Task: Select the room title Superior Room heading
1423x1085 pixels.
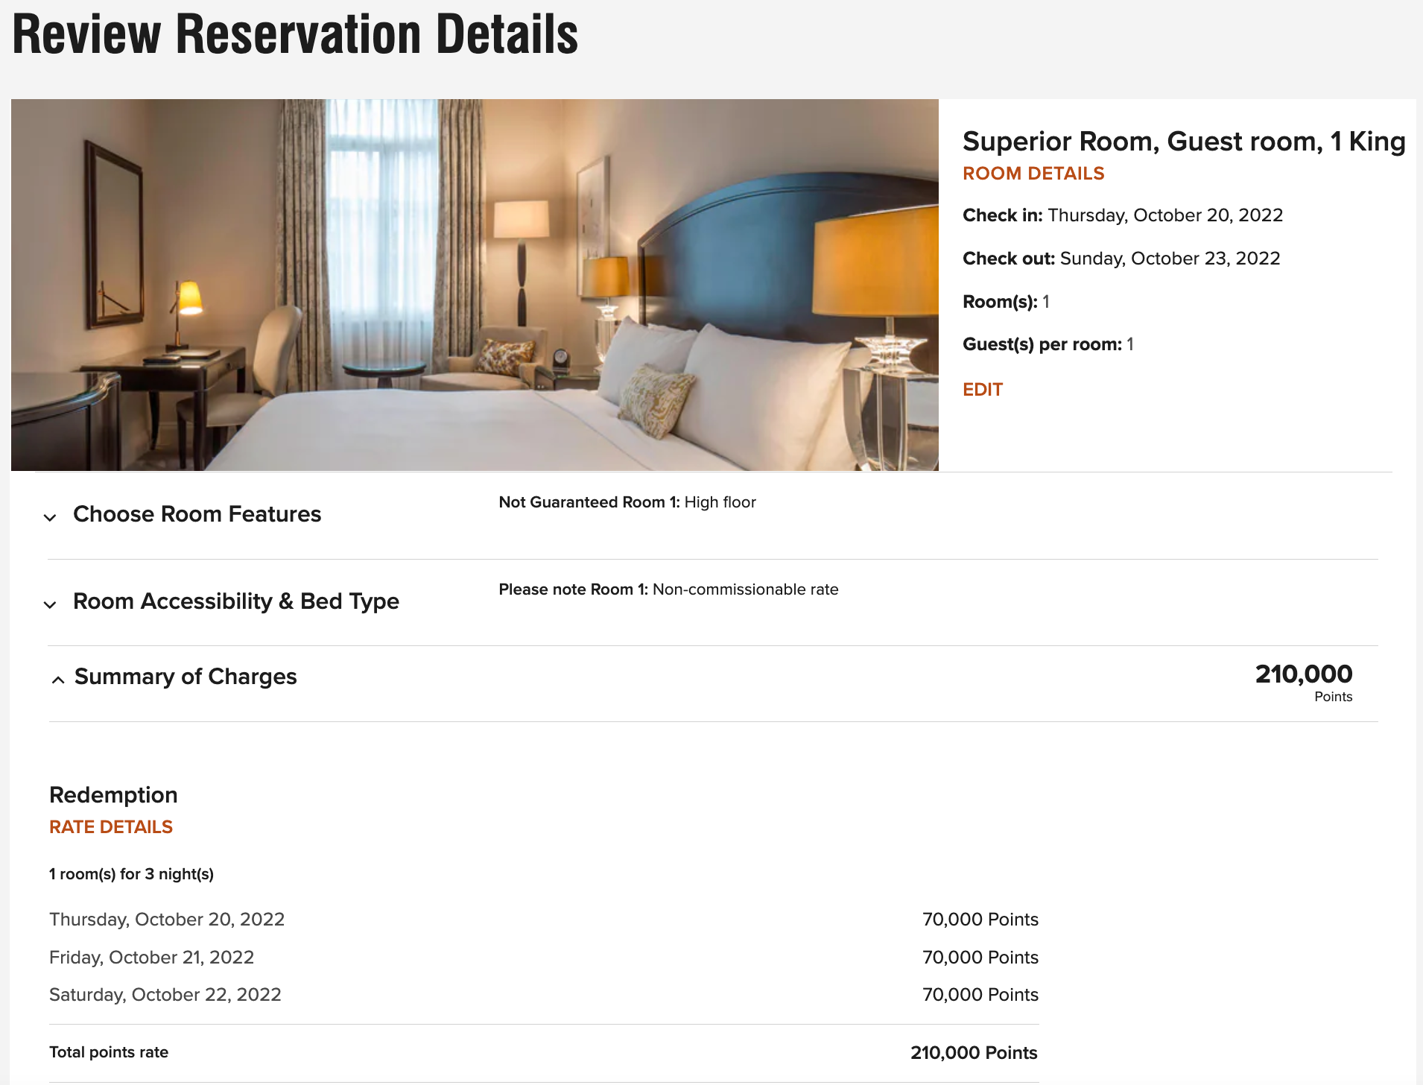Action: tap(1184, 141)
